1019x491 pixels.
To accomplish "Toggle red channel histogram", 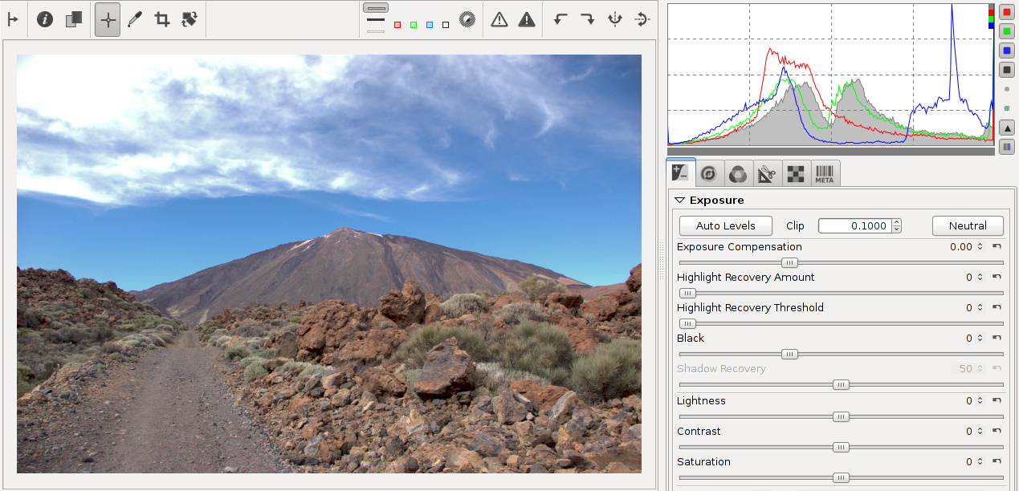I will pyautogui.click(x=1006, y=12).
